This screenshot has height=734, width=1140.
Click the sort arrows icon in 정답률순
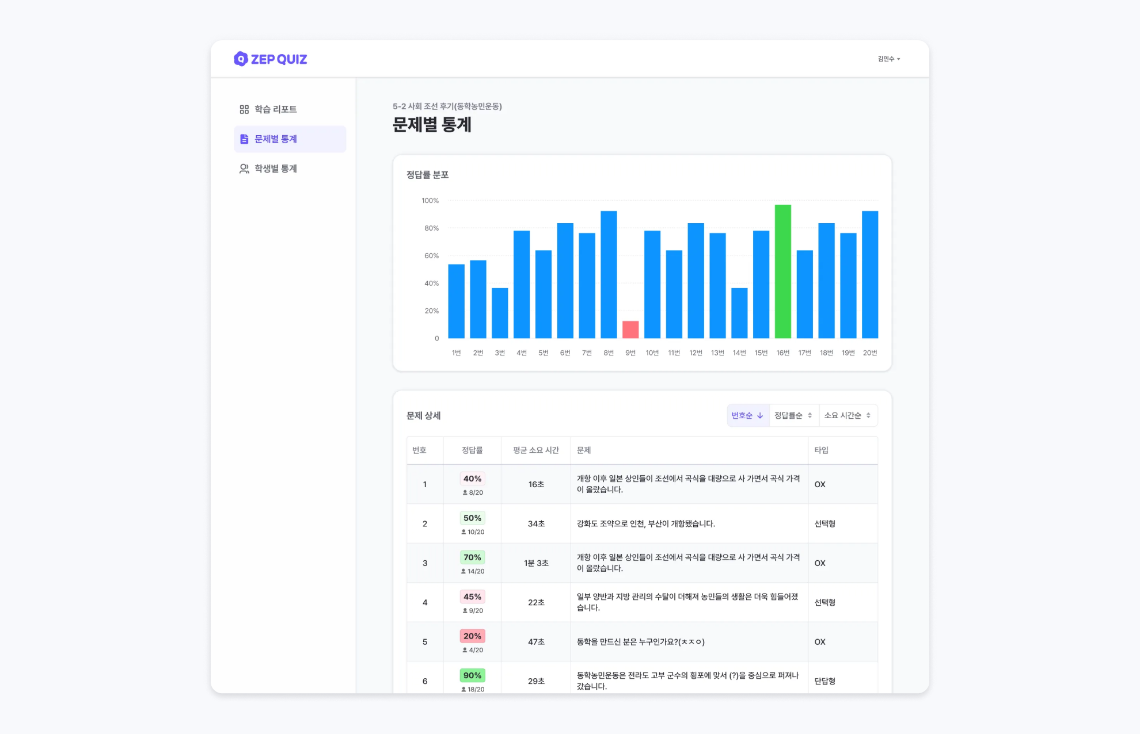(810, 415)
